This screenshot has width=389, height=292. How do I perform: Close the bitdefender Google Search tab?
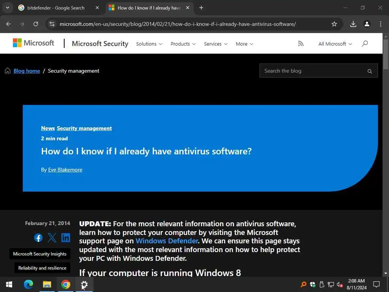[97, 8]
